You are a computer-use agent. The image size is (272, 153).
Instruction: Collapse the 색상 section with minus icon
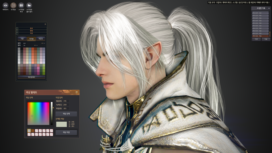[17, 33]
